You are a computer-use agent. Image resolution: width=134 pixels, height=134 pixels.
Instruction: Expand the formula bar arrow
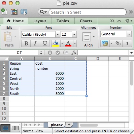click(x=131, y=53)
